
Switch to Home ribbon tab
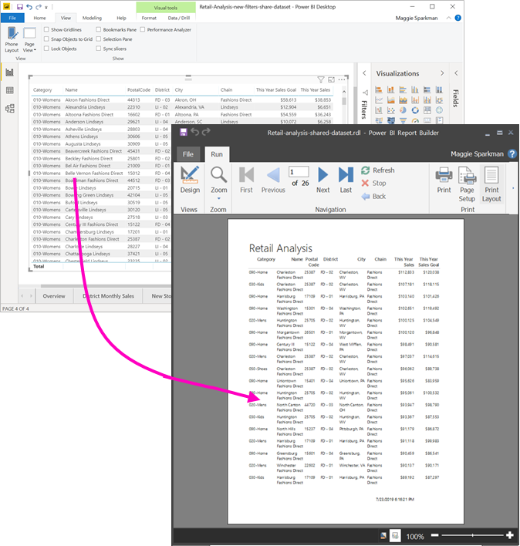[39, 18]
